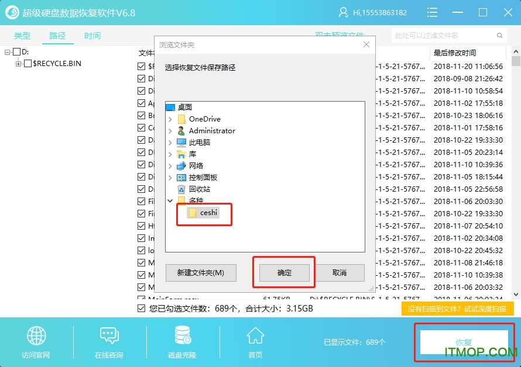Image resolution: width=521 pixels, height=367 pixels.
Task: Click the 确定 confirm button
Action: pos(284,272)
